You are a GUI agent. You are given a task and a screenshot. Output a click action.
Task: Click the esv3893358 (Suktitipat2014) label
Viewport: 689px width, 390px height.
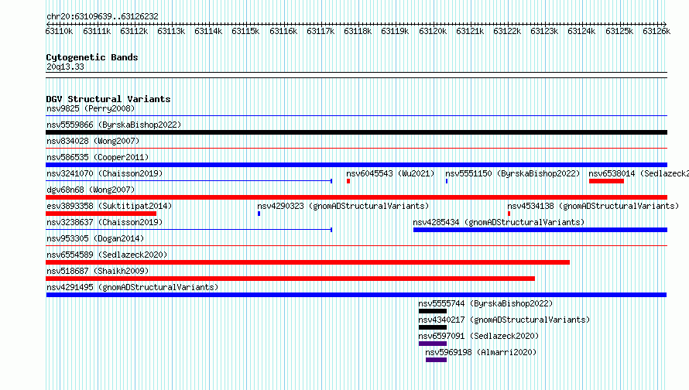pos(109,206)
